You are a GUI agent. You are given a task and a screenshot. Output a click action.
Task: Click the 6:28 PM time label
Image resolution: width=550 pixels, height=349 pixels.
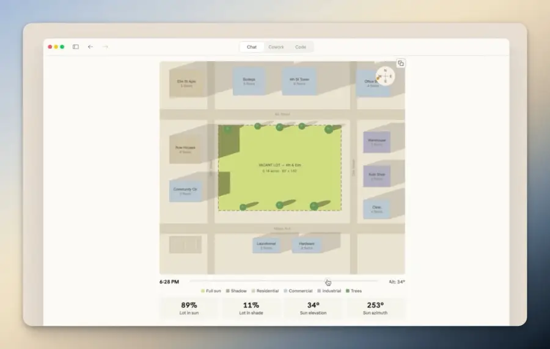[169, 282]
